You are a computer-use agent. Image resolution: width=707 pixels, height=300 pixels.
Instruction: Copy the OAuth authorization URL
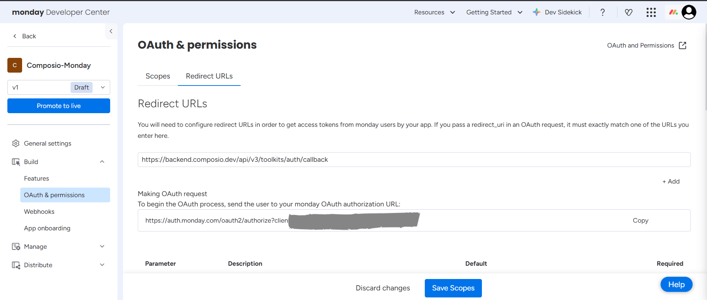pyautogui.click(x=640, y=220)
